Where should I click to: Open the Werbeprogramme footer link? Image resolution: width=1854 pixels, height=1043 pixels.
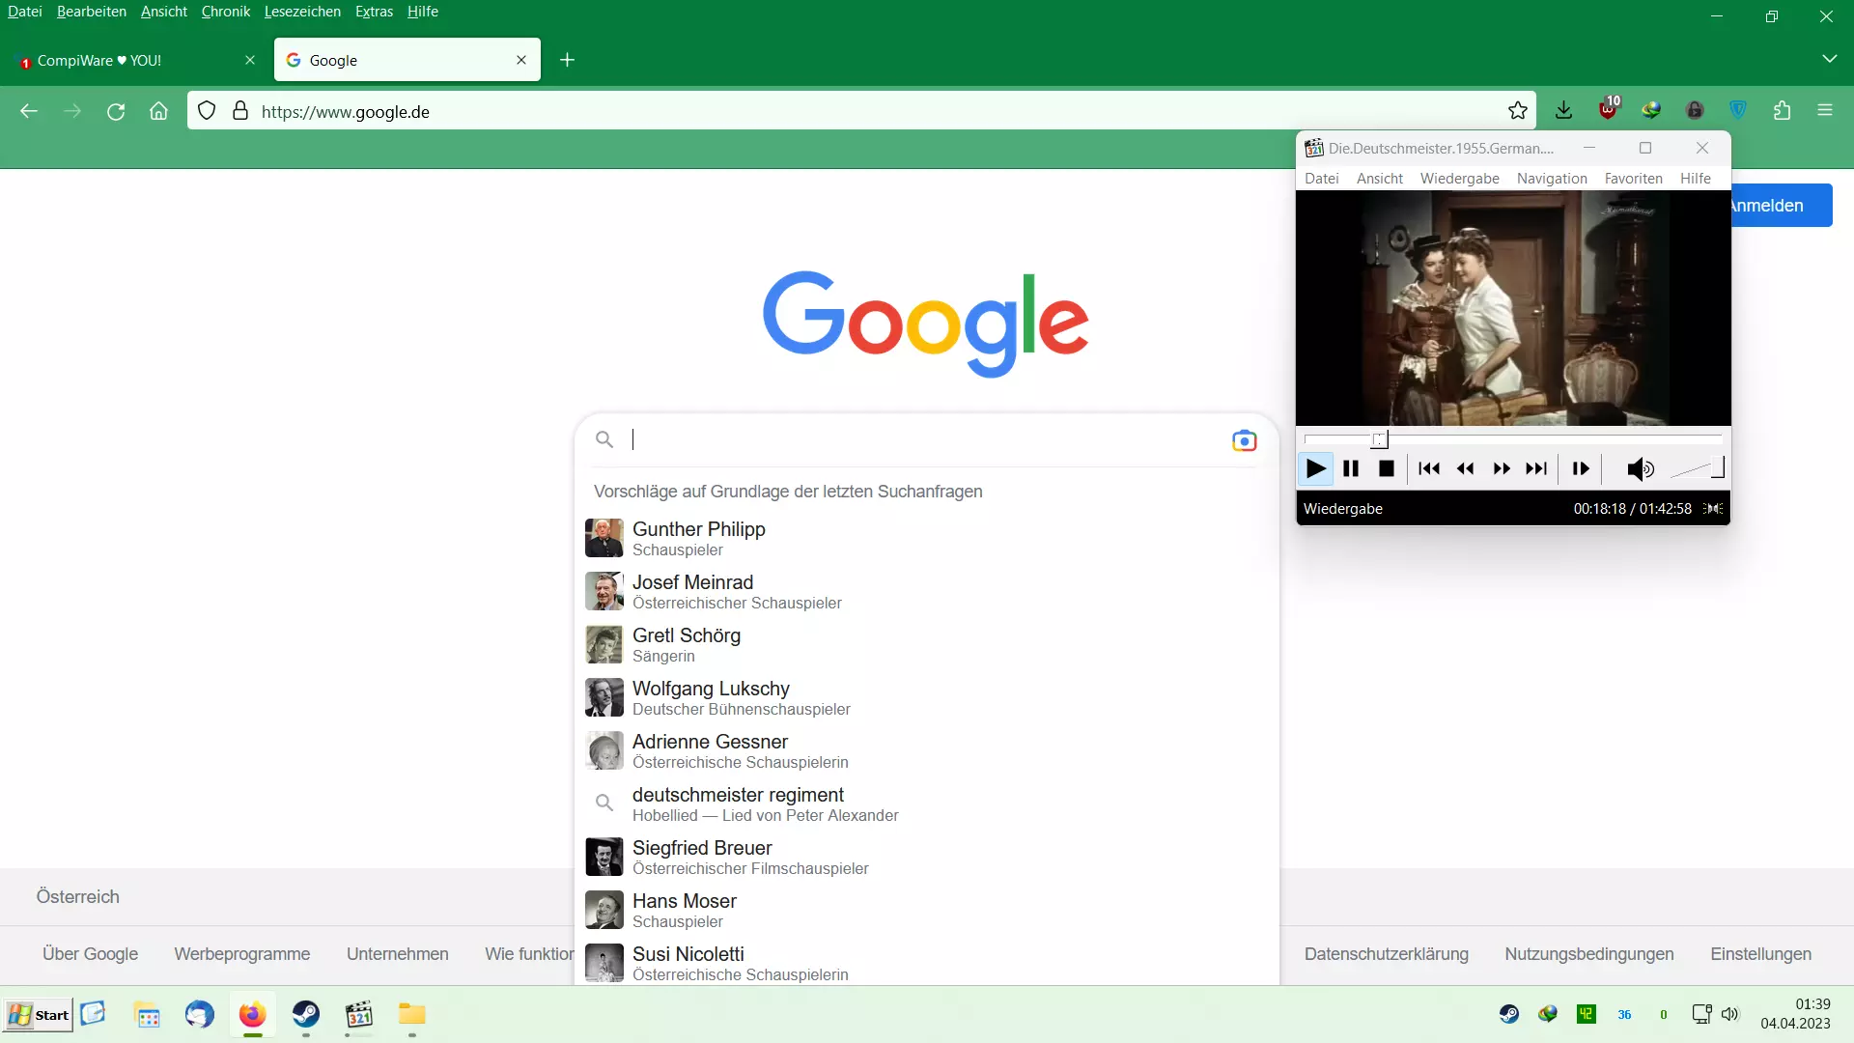tap(242, 954)
